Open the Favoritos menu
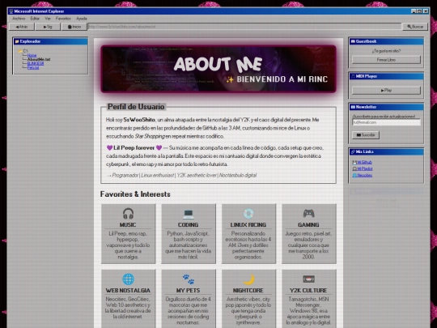 (x=63, y=19)
